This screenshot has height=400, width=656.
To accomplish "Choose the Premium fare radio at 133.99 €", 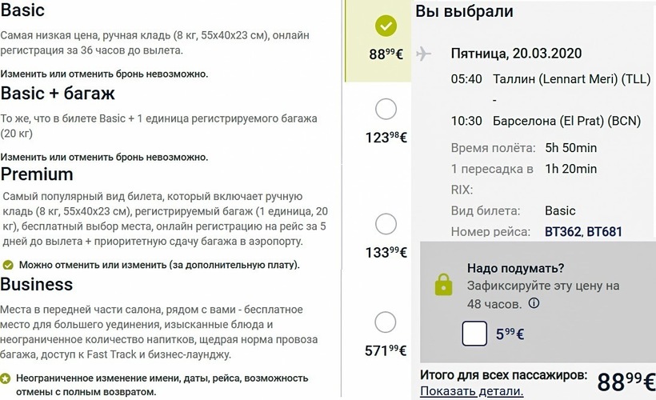I will click(x=386, y=224).
